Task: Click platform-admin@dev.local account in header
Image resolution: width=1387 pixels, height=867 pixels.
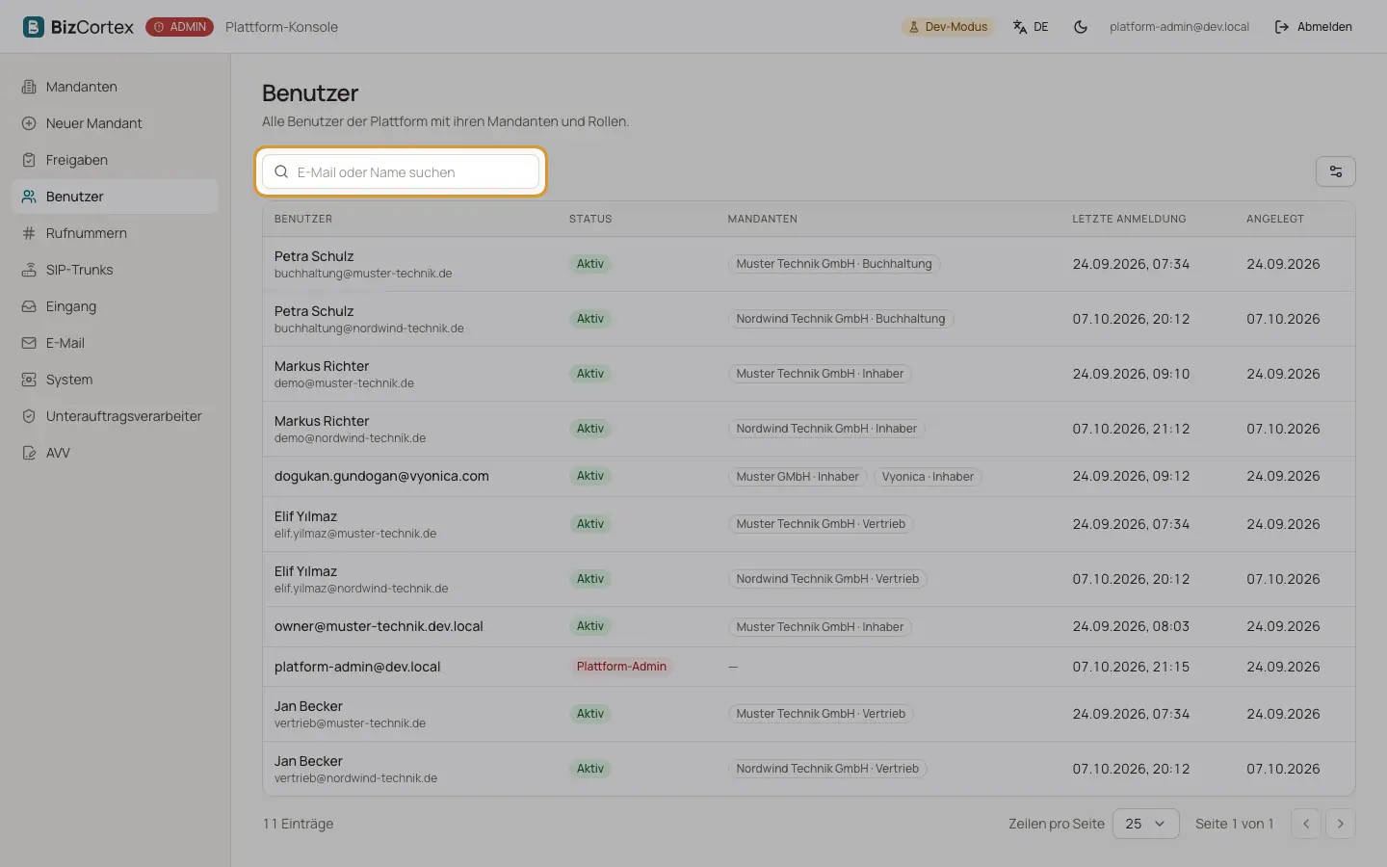Action: click(x=1179, y=27)
